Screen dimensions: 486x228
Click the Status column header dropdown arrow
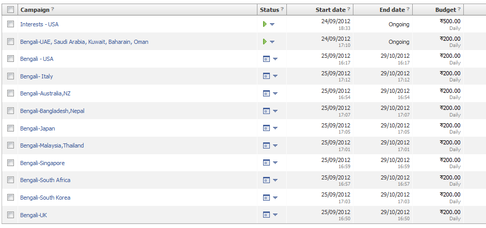[x=283, y=10]
